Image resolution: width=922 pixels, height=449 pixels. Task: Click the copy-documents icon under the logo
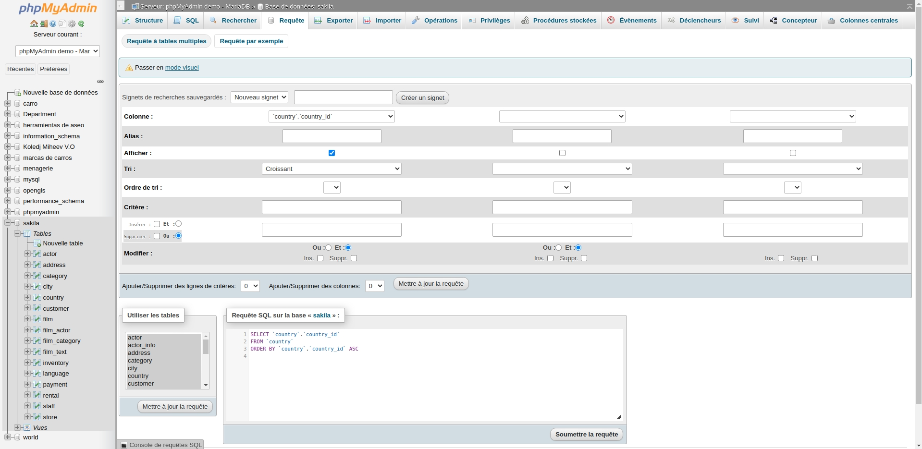[62, 24]
